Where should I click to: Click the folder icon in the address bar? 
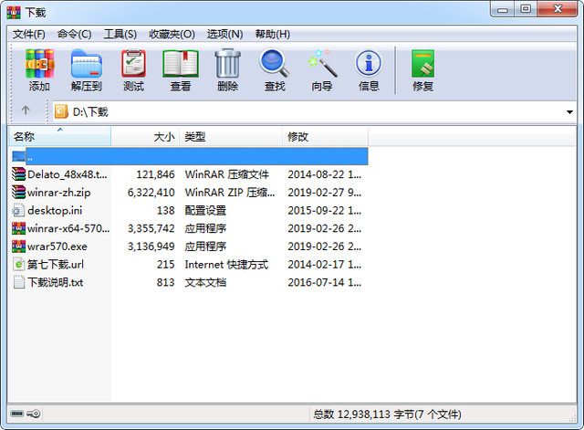61,111
